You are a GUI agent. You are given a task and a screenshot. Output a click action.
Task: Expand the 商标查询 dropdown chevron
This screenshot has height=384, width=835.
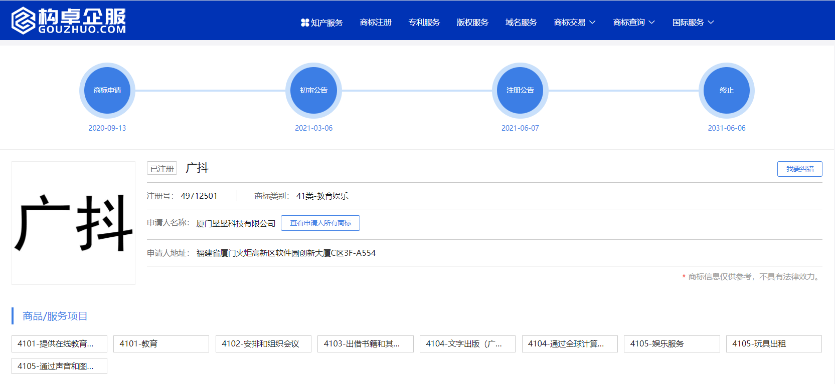point(652,23)
